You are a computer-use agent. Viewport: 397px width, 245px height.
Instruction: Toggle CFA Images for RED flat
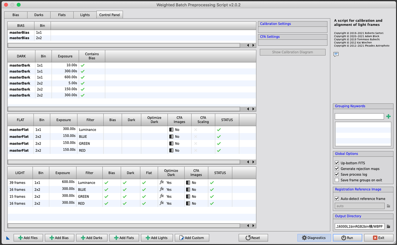click(x=171, y=151)
